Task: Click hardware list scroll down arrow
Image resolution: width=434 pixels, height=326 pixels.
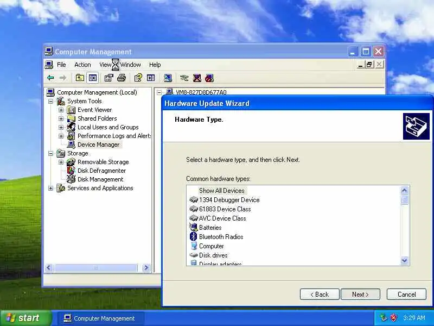Action: (x=404, y=260)
